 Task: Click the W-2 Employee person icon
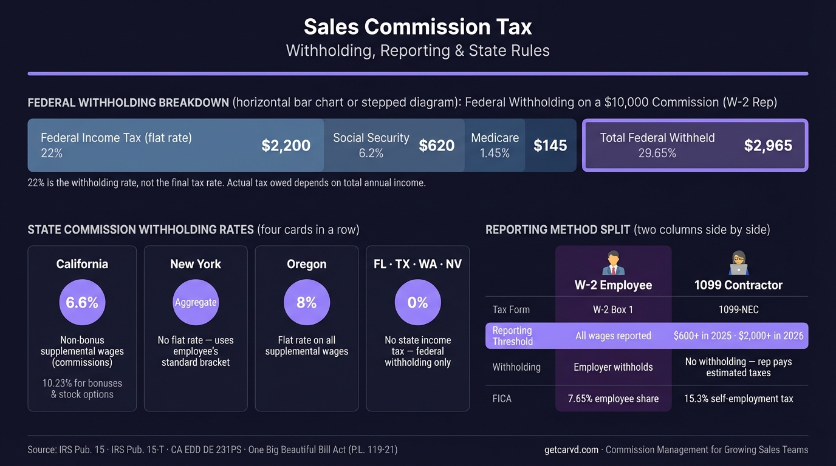tap(613, 263)
